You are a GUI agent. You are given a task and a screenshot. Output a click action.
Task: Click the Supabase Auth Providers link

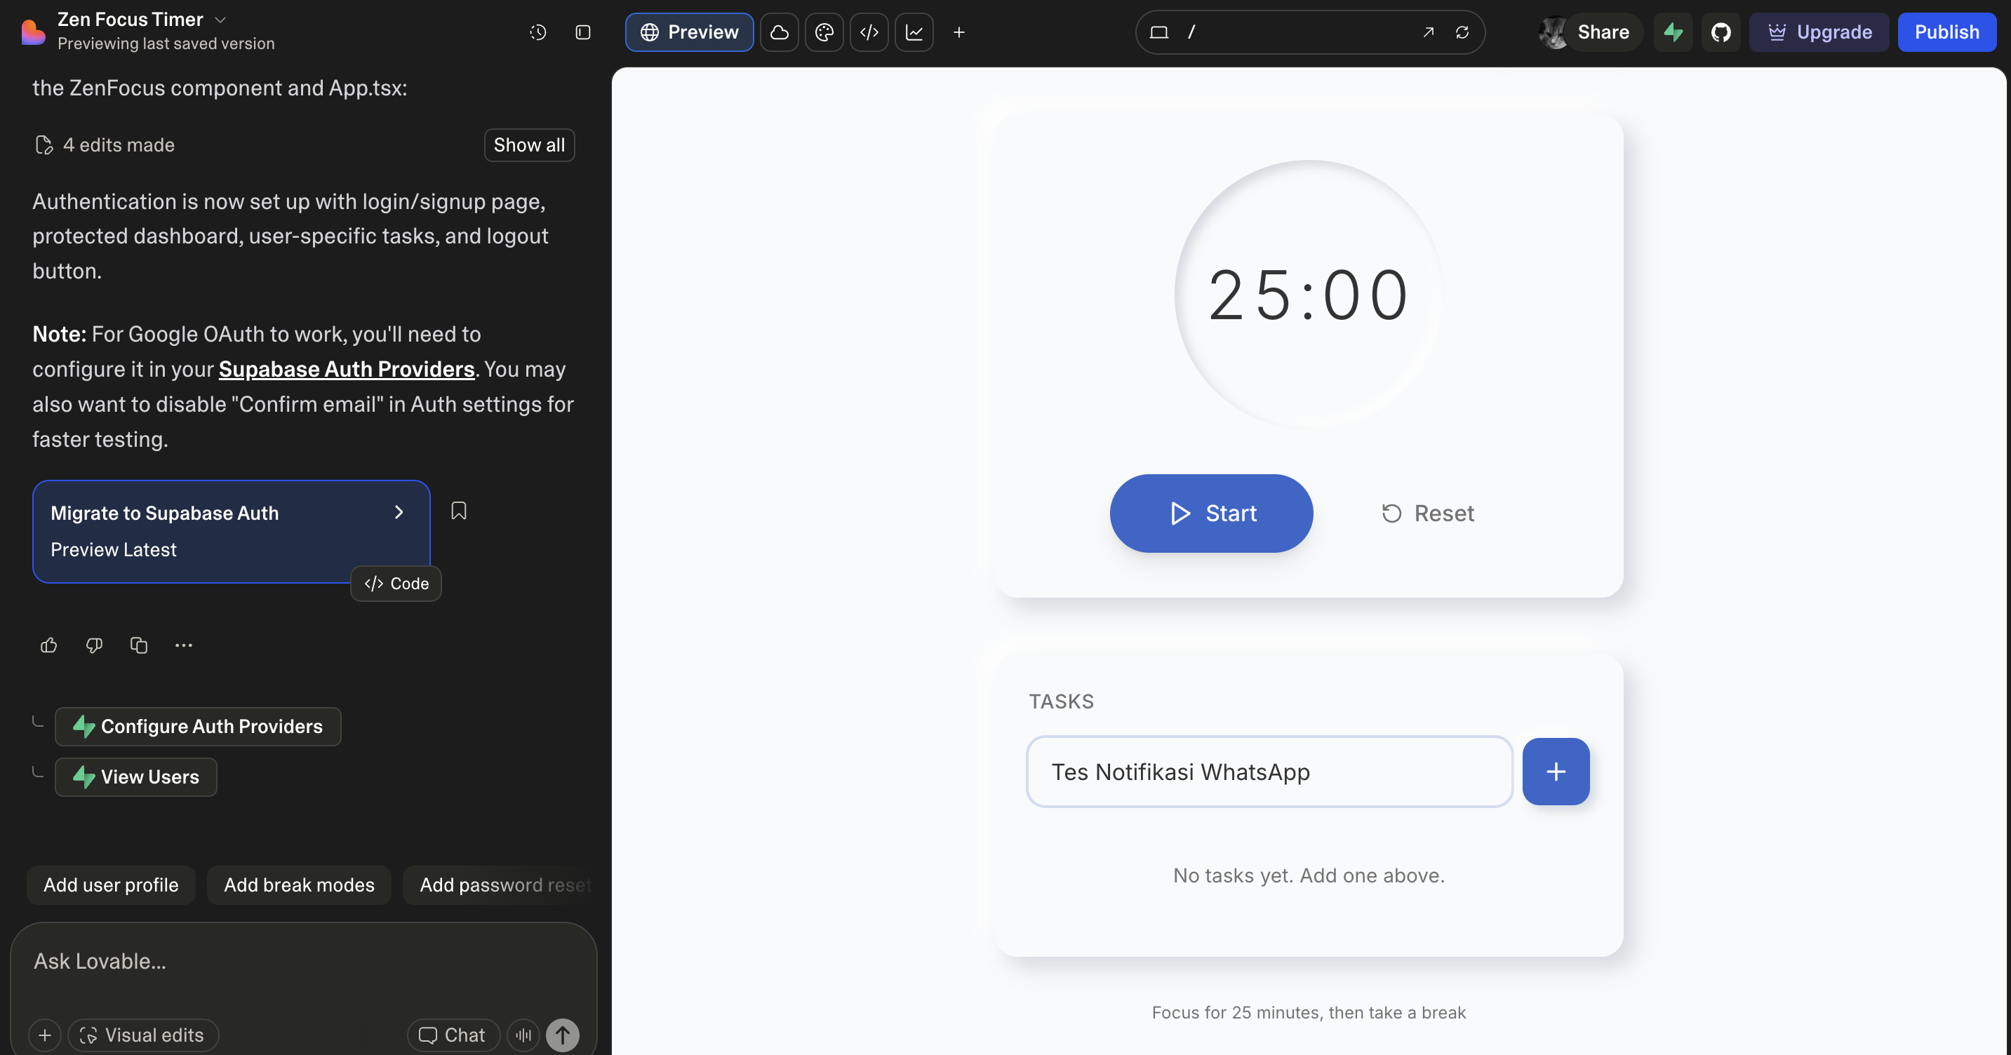346,369
